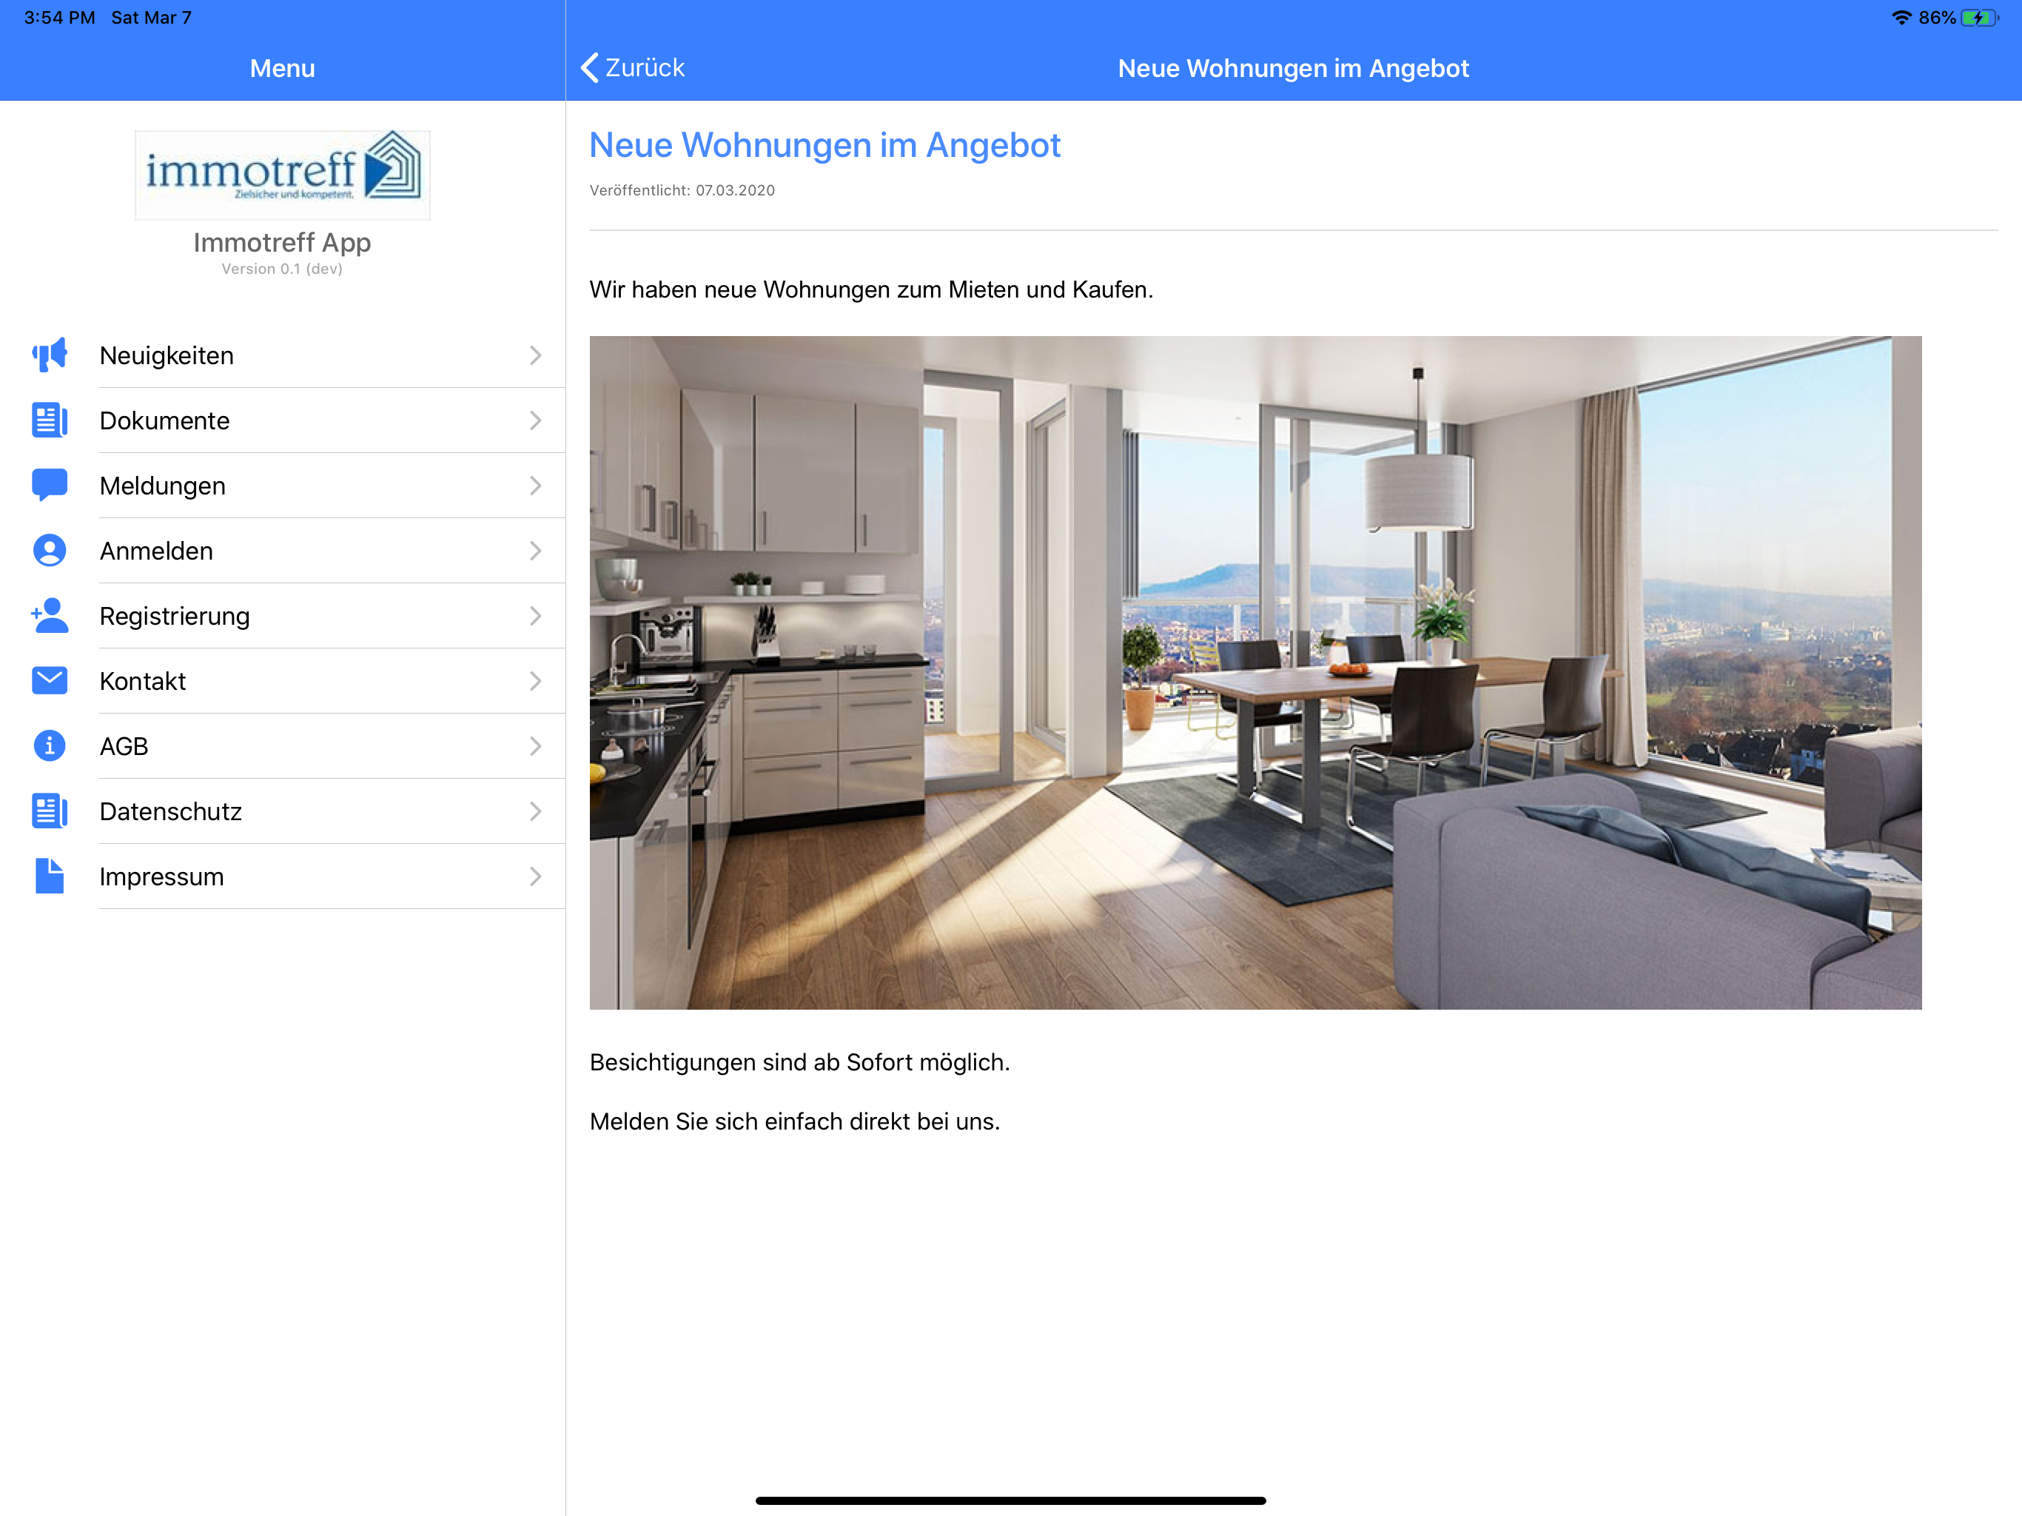Click 'Wir haben neue Wohnungen' paragraph

871,290
